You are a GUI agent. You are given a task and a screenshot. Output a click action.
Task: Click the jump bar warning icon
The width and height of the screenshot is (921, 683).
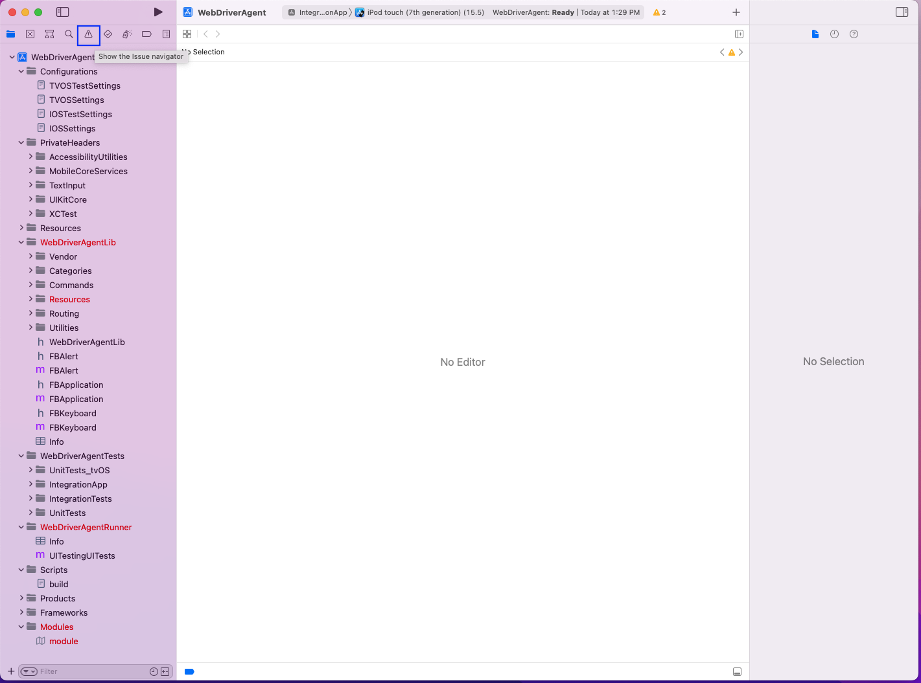pyautogui.click(x=732, y=52)
